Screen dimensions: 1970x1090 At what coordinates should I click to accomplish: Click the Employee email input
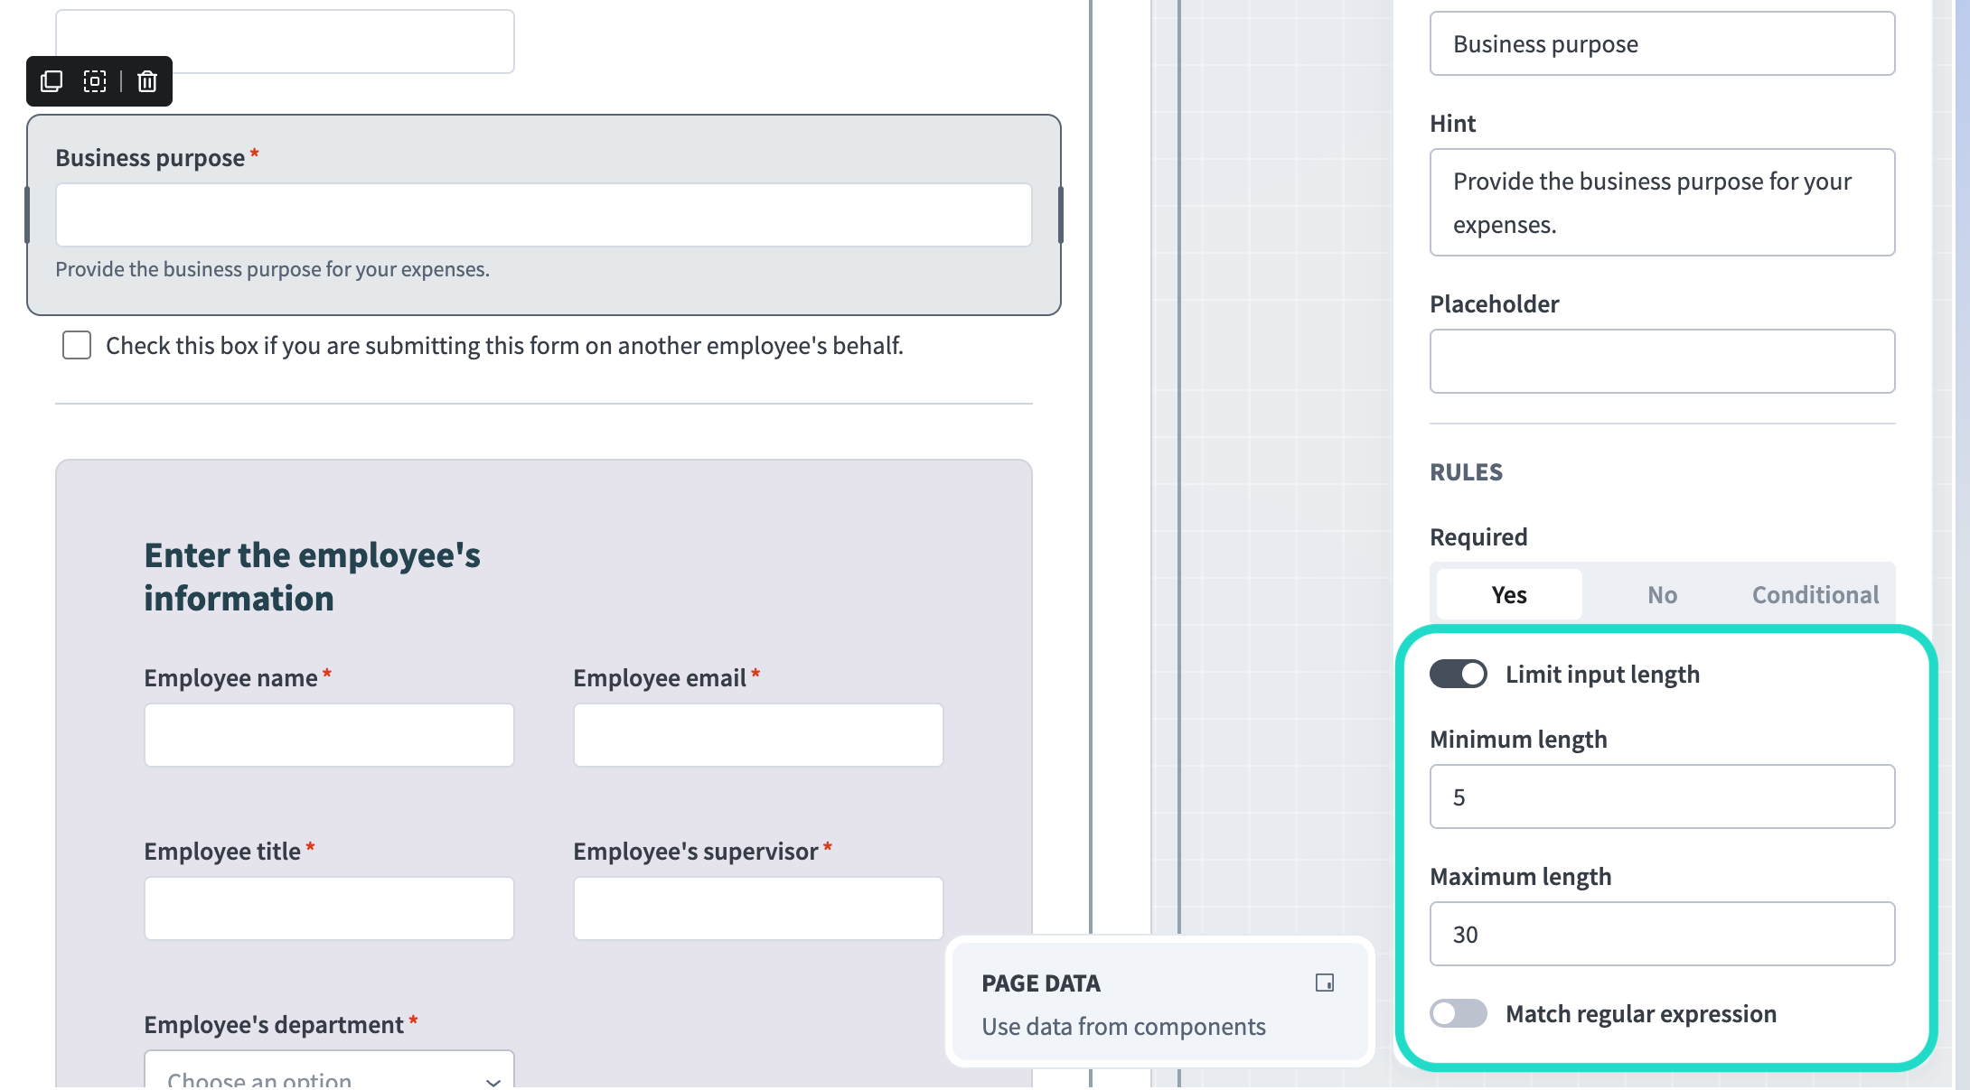tap(758, 735)
